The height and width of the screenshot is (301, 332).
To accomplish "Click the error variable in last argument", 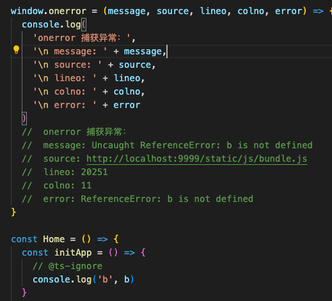I will (x=127, y=105).
